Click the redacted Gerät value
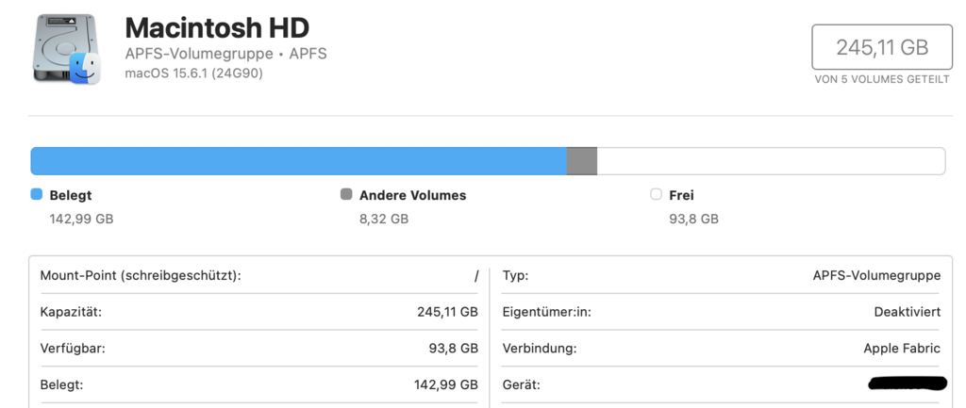Viewport: 966px width, 408px height. tap(906, 384)
